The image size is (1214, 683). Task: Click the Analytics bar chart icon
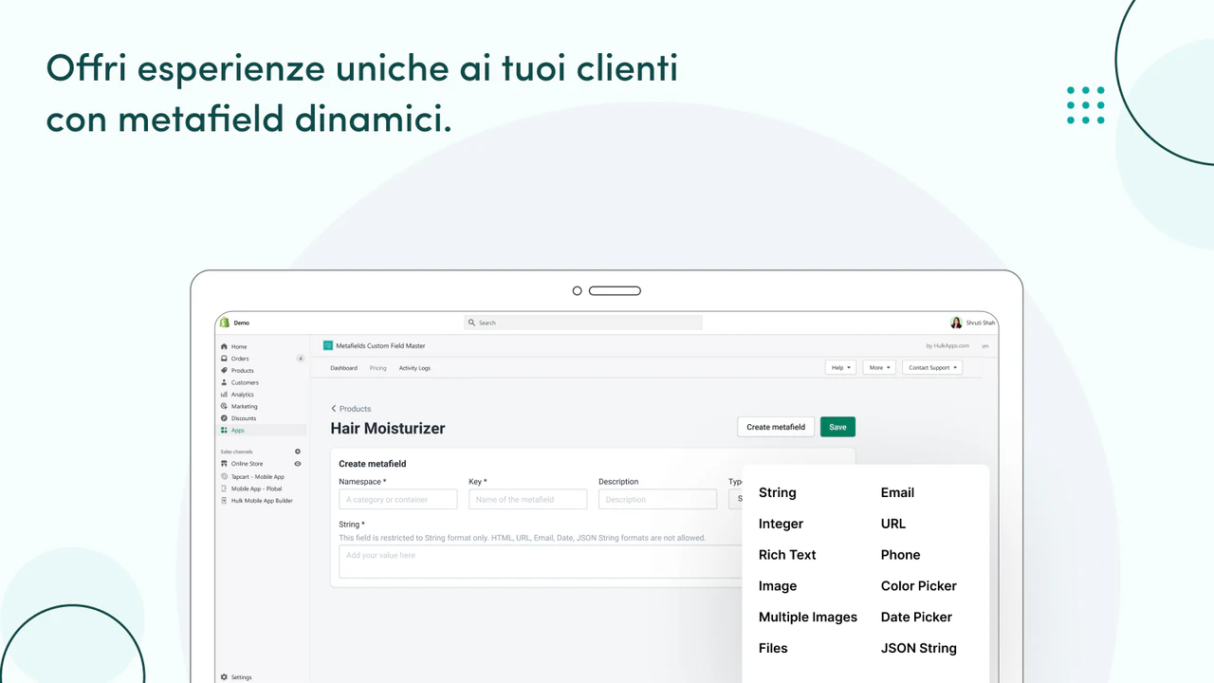coord(224,395)
